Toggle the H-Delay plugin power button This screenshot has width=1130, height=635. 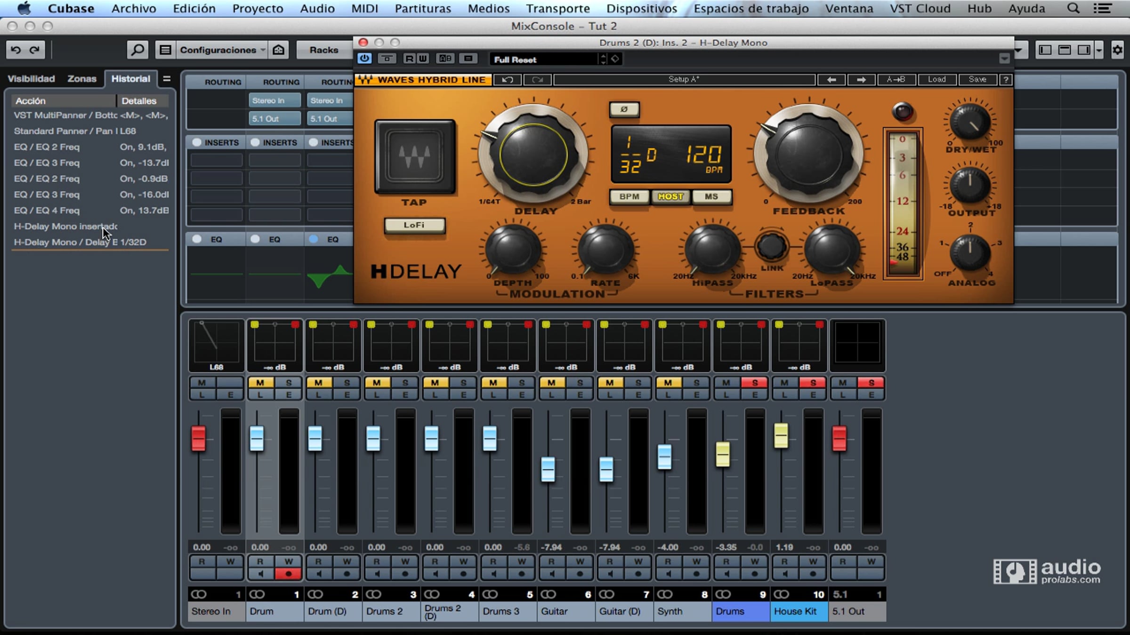[x=364, y=59]
